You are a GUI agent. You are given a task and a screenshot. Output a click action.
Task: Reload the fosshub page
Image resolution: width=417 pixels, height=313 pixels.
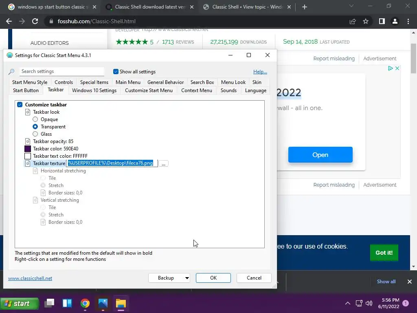pyautogui.click(x=35, y=21)
